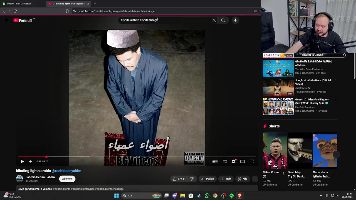Open the YouTube hamburger guide menu

tap(7, 20)
